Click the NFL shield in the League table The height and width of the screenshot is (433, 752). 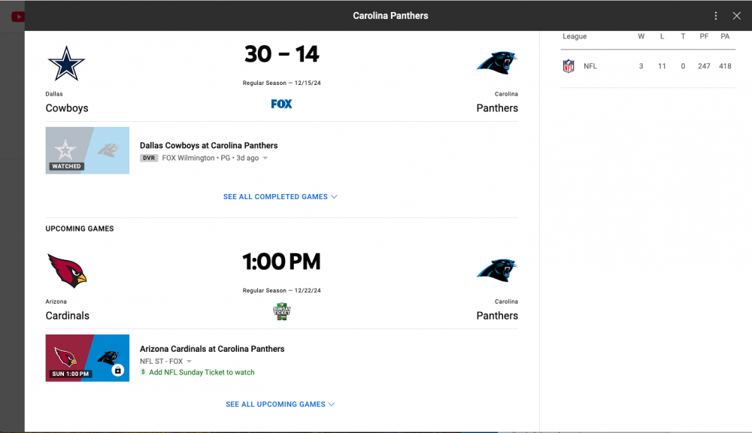click(569, 66)
